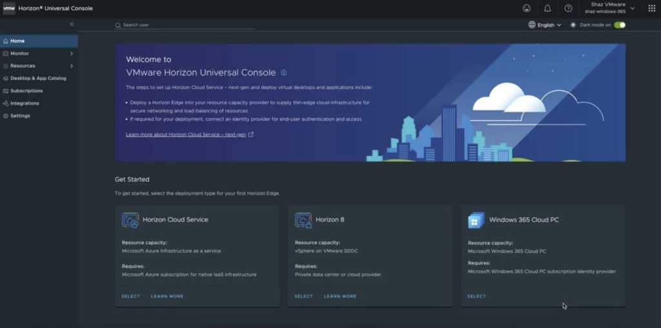Click the Search user input field
The image size is (661, 328).
point(184,25)
